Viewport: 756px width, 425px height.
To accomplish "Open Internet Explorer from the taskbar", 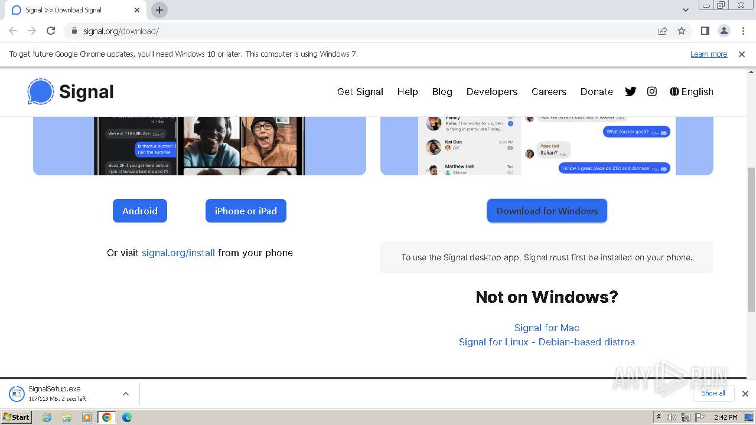I will [47, 417].
